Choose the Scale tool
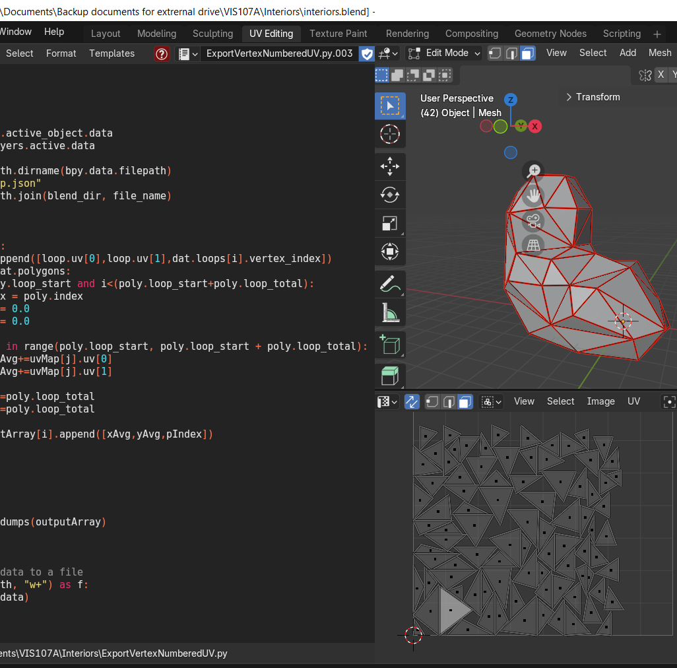 pos(390,223)
